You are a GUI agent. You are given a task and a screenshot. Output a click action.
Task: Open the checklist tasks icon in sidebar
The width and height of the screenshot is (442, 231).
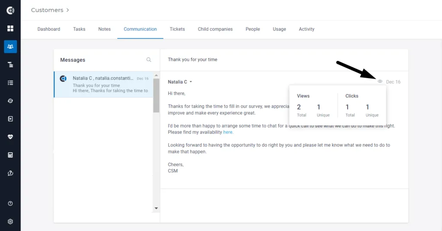click(10, 83)
